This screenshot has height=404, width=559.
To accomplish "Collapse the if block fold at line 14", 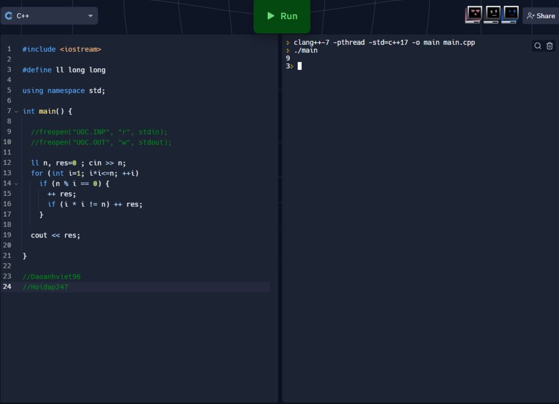I will [x=16, y=183].
